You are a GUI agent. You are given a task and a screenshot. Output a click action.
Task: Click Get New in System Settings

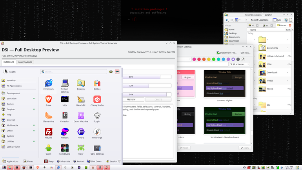(x=246, y=53)
